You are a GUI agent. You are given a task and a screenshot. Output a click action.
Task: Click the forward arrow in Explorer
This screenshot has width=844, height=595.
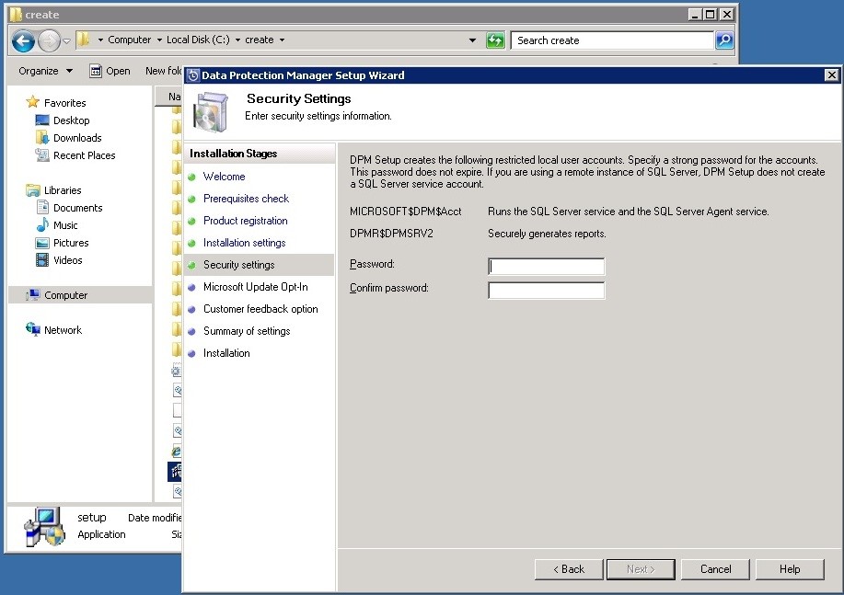(49, 40)
